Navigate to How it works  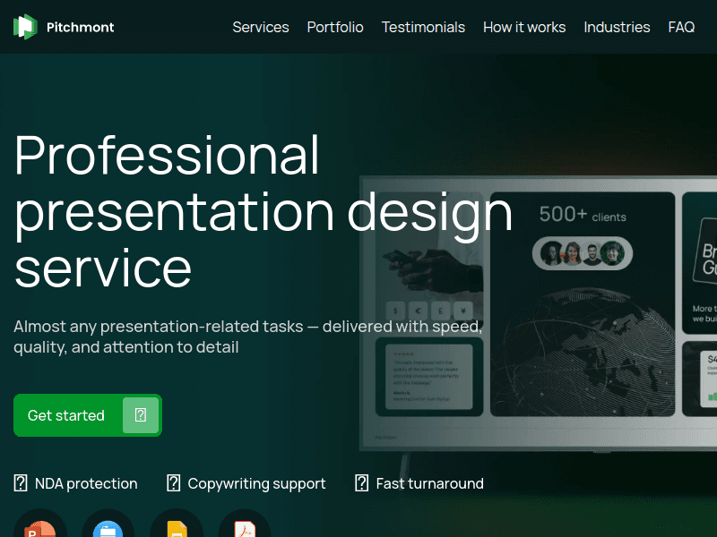(524, 27)
